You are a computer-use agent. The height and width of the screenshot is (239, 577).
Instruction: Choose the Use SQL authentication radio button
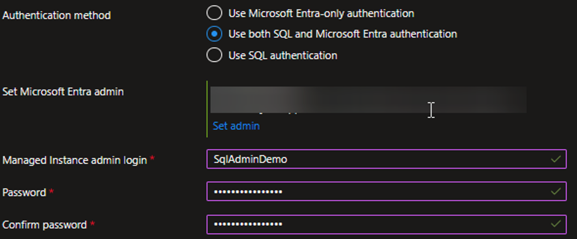214,55
